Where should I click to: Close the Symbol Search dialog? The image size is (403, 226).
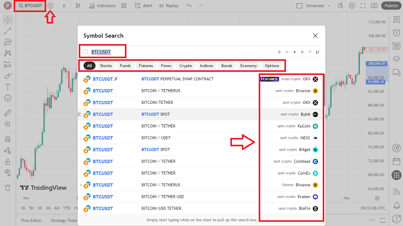[x=315, y=36]
